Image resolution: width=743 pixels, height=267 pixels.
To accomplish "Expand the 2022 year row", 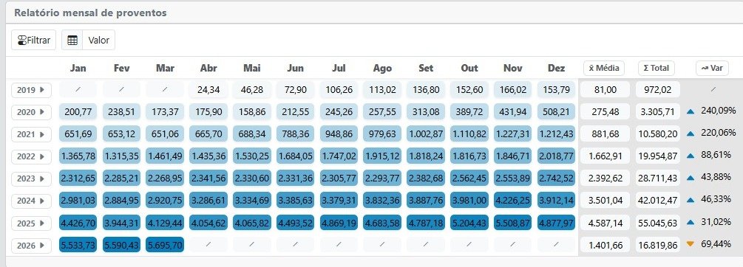I will 31,156.
